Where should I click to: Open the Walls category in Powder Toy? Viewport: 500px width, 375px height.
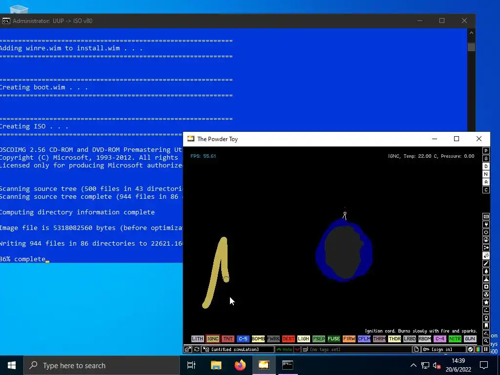click(x=486, y=216)
